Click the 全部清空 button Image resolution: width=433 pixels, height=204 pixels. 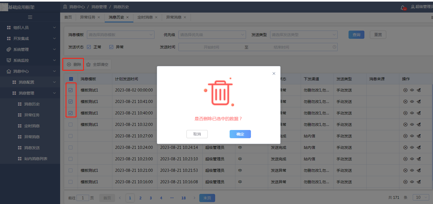tap(98, 64)
